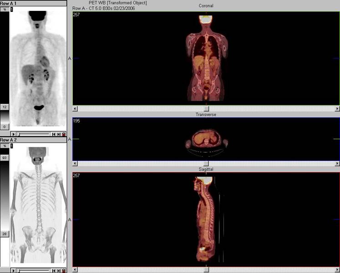Screen dimensions: 340x273
Task: Play the Row A 1 cine loop
Action: pos(14,134)
